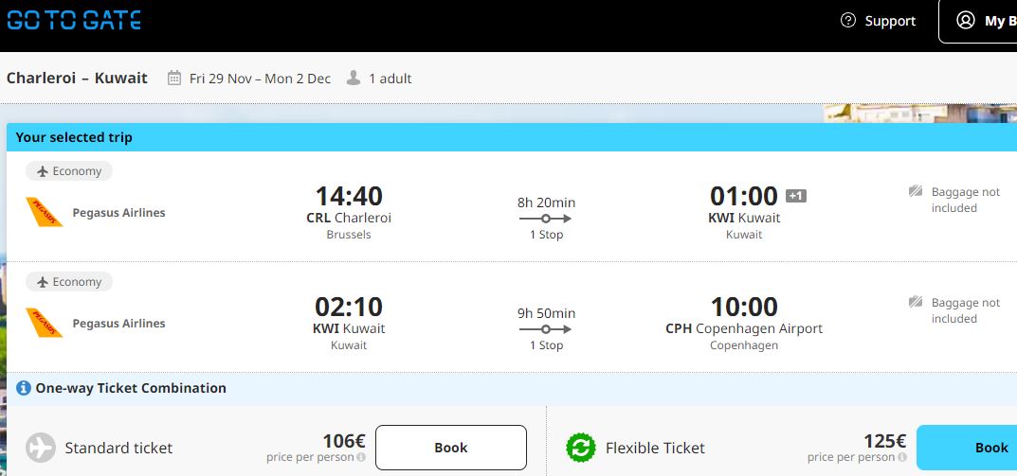Book the Standard ticket for 106€

click(x=451, y=448)
